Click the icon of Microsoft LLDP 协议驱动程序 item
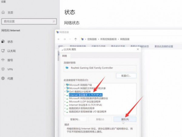Viewport: 182px width, 137px height. [x=67, y=102]
